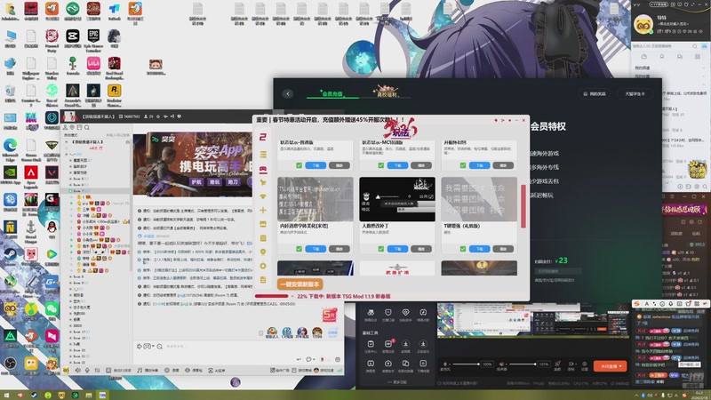Adjust speaker volume slider in streaming app
The image size is (711, 400).
(522, 364)
